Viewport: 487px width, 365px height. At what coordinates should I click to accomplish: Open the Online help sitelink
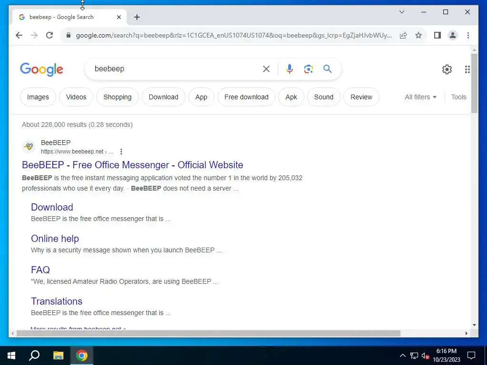coord(55,239)
